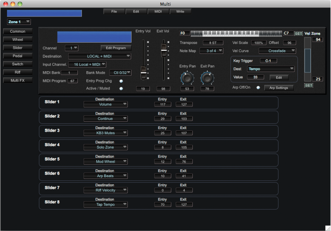Screen dimensions: 331x231
Task: Click the Exit Pan knob
Action: pos(207,77)
